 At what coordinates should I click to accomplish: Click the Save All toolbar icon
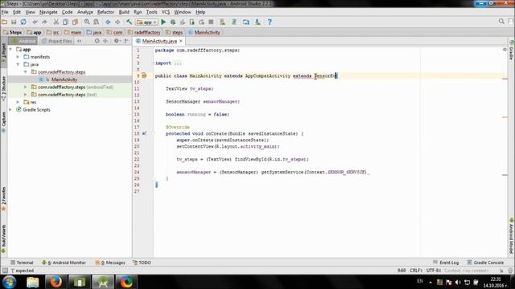[x=14, y=22]
